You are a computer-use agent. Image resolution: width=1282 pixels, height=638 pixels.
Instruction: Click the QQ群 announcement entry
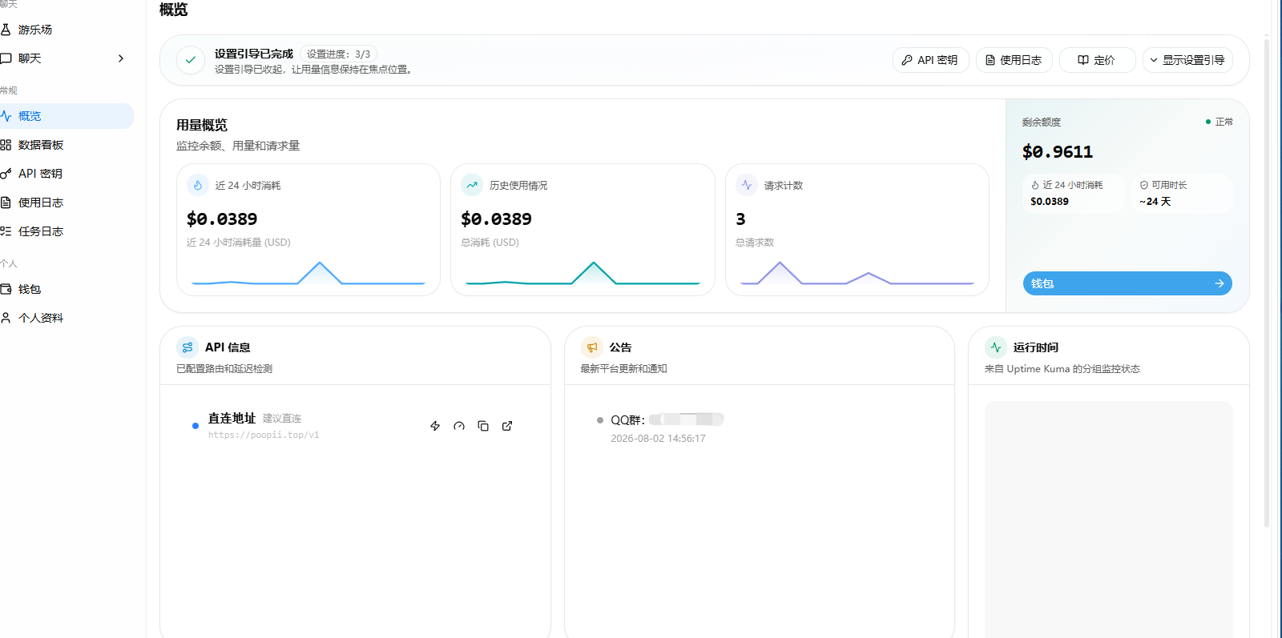pyautogui.click(x=667, y=419)
